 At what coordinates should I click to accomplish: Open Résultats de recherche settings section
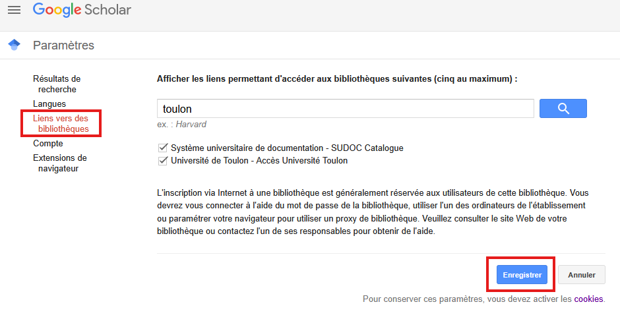[x=57, y=84]
